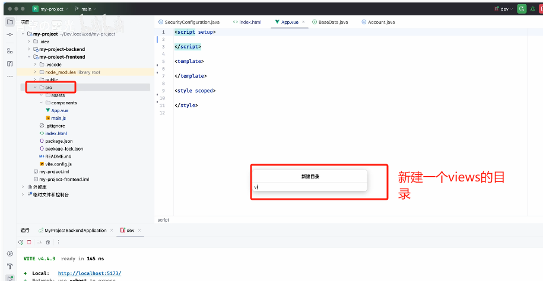This screenshot has width=543, height=281.
Task: Switch to Account.java tab
Action: 378,22
